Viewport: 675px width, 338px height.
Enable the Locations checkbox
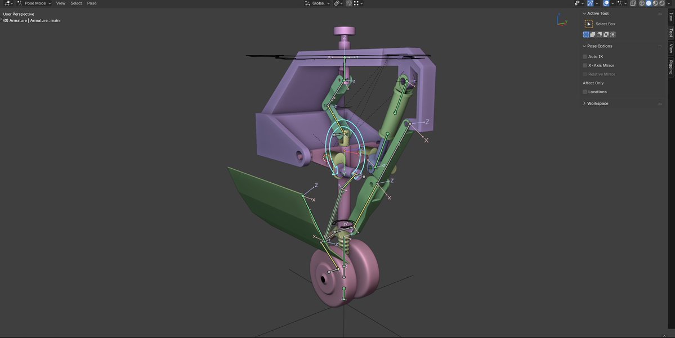pyautogui.click(x=585, y=92)
